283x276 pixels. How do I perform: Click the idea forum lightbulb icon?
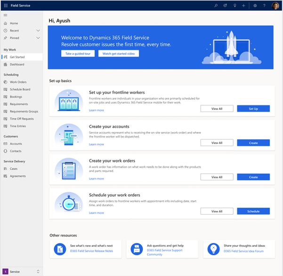pos(213,249)
